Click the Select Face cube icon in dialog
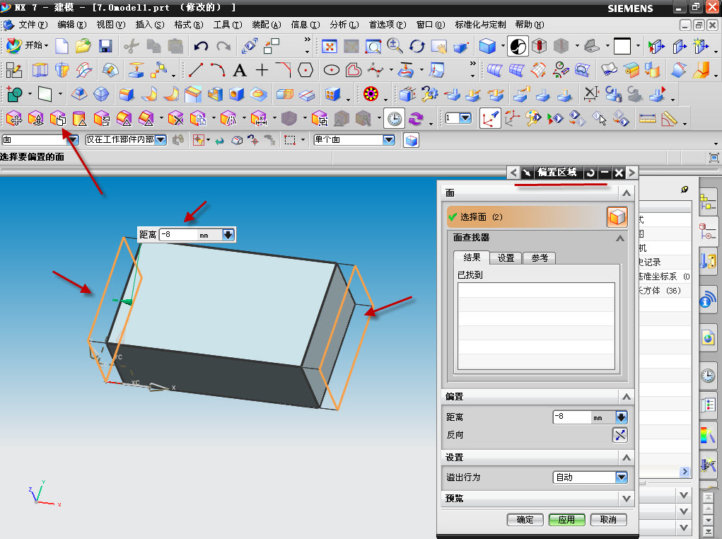 (x=617, y=216)
